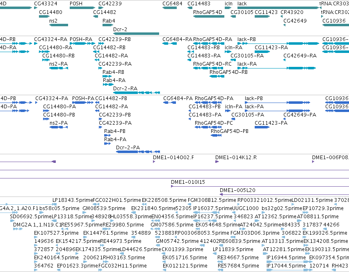Click the CG6484 gene bar
The image size is (349, 272).
(169, 8)
